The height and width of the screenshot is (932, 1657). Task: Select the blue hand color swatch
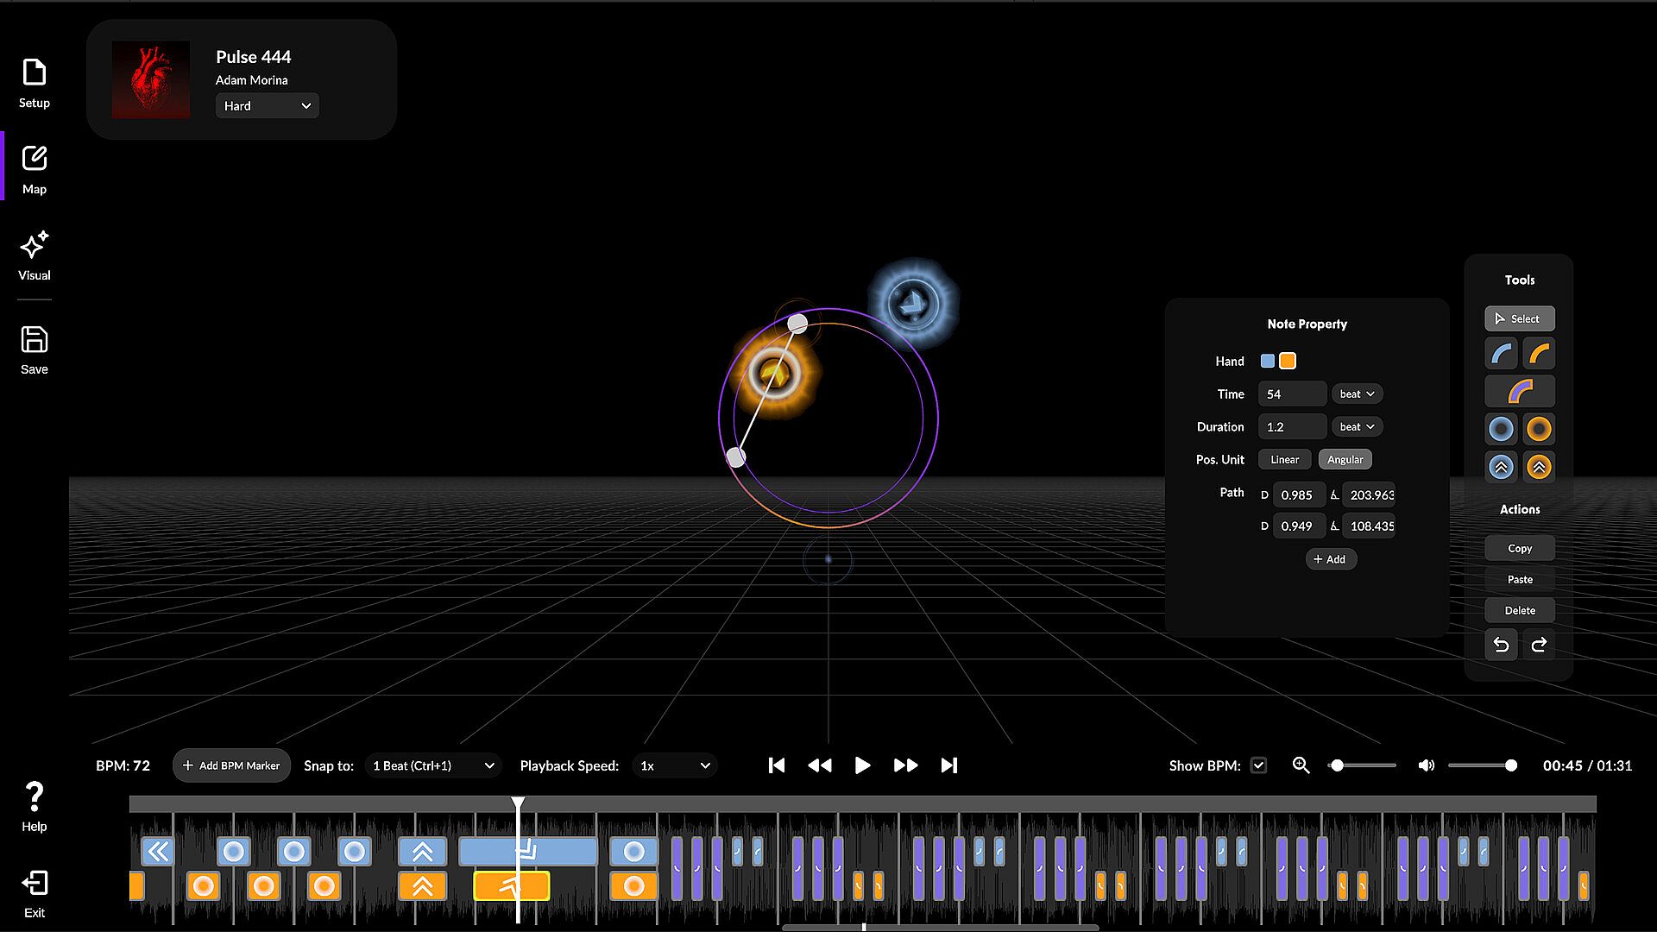point(1267,361)
